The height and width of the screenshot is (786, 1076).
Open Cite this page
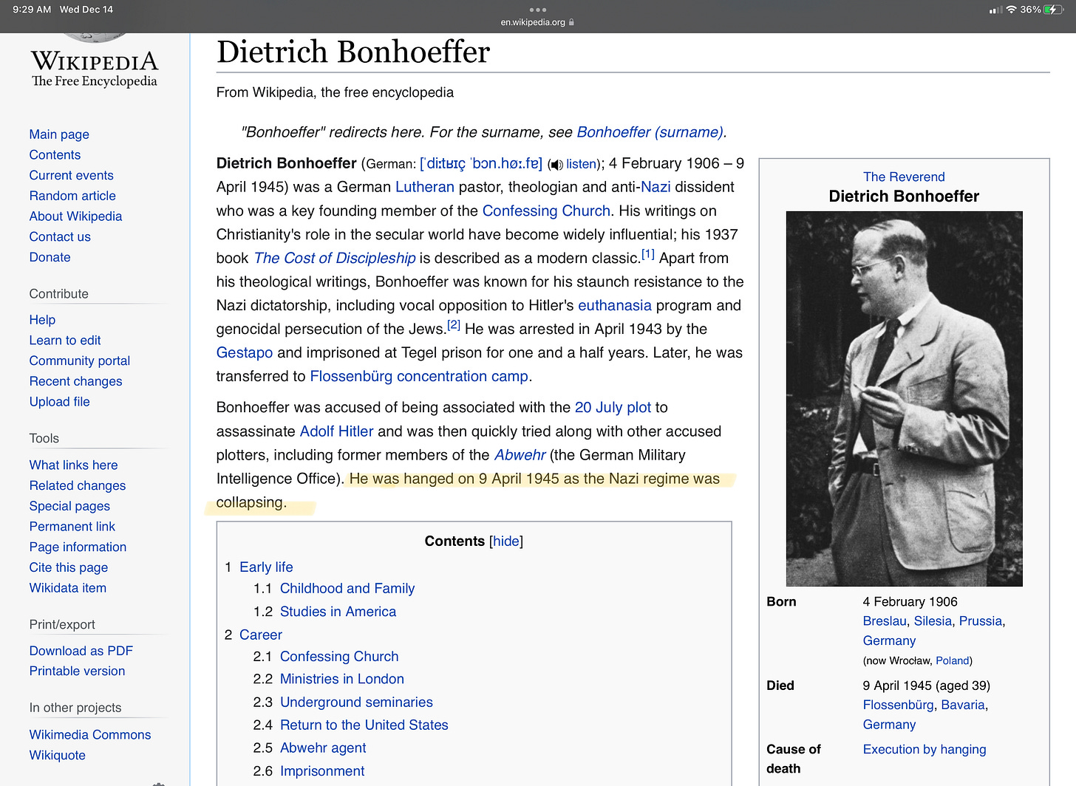point(69,568)
